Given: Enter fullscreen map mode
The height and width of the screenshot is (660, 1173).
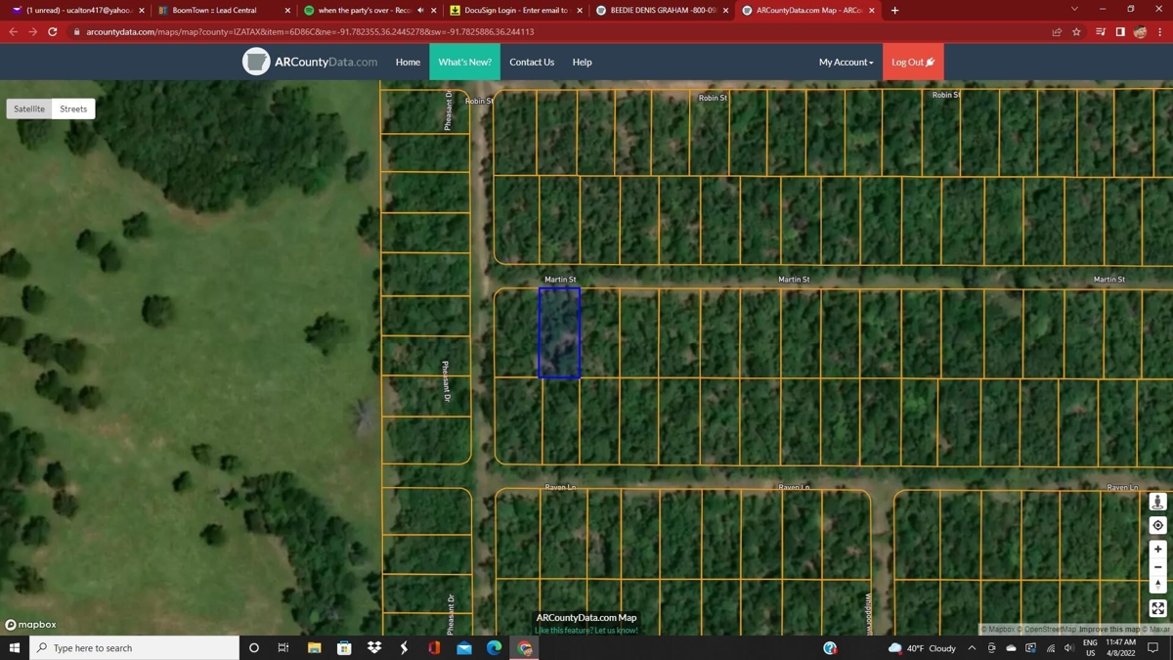Looking at the screenshot, I should coord(1157,608).
